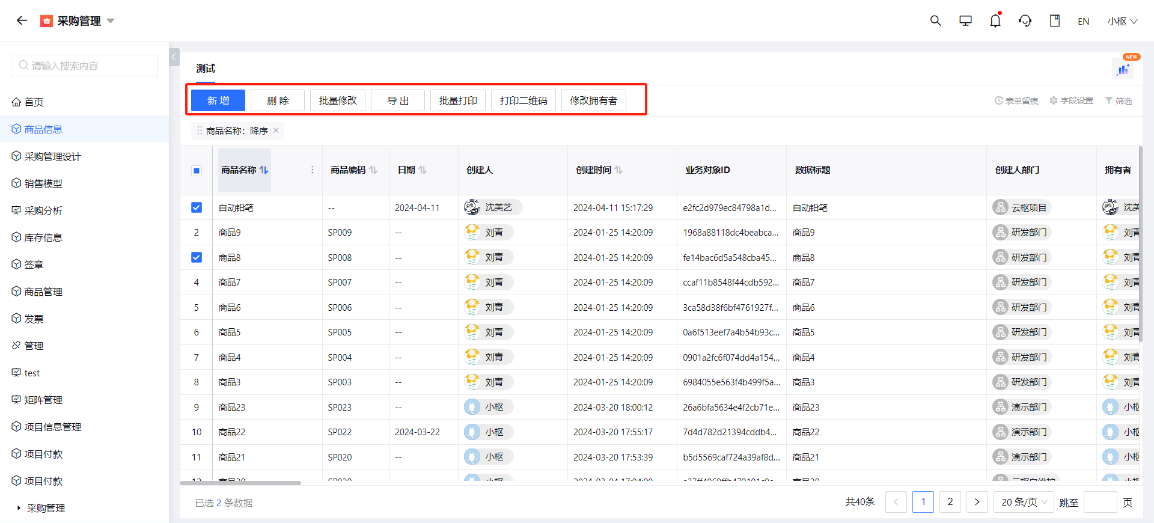Sort by 商品编码 column arrows

point(373,170)
